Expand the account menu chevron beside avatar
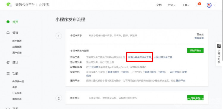223x109 pixels. [214, 5]
